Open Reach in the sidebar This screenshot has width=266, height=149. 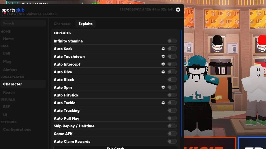tap(9, 92)
